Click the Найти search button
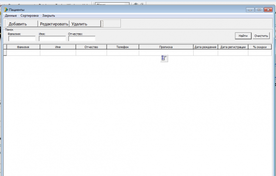The height and width of the screenshot is (176, 276). [x=243, y=36]
